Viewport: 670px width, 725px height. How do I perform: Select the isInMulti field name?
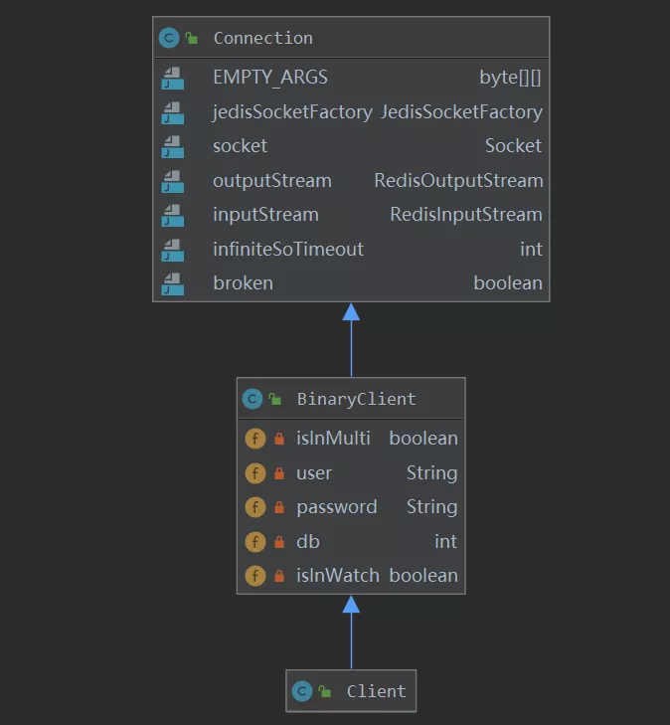pos(333,439)
